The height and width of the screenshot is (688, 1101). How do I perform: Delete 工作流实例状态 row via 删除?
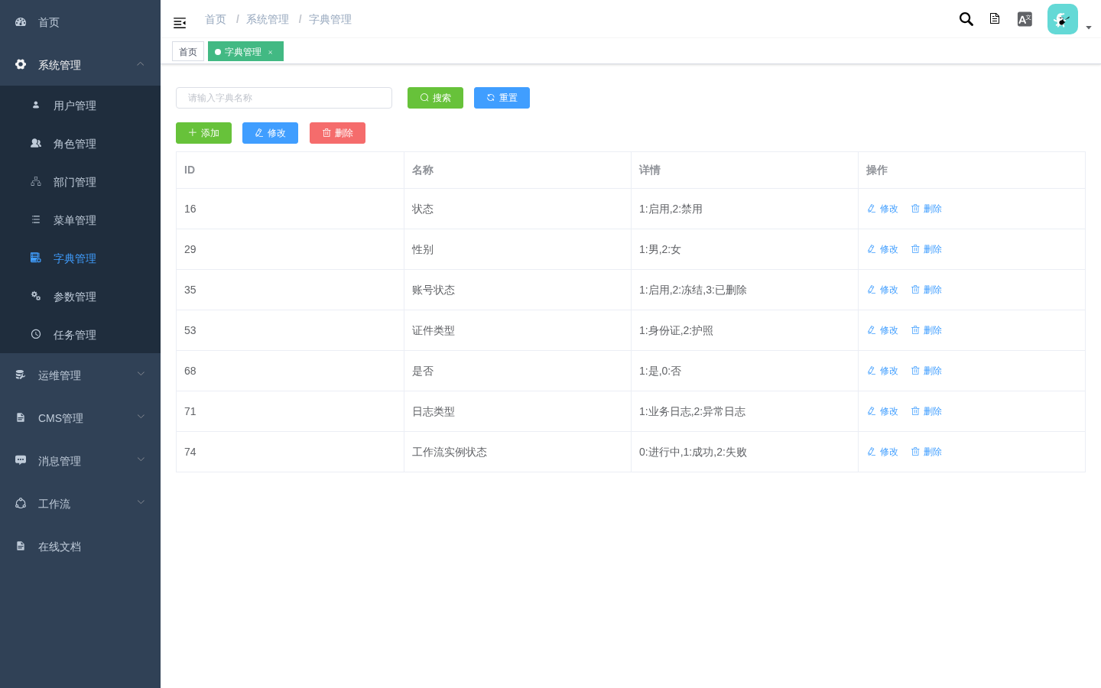coord(926,452)
